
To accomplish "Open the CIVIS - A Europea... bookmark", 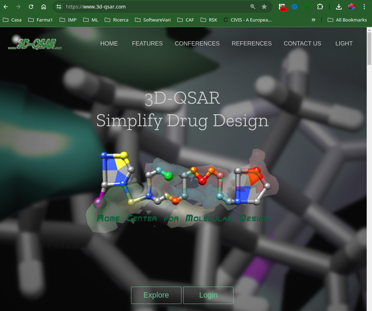I will (248, 20).
